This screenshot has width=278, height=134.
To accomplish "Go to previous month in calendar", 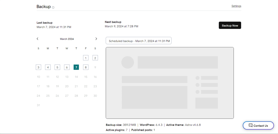I will point(37,39).
